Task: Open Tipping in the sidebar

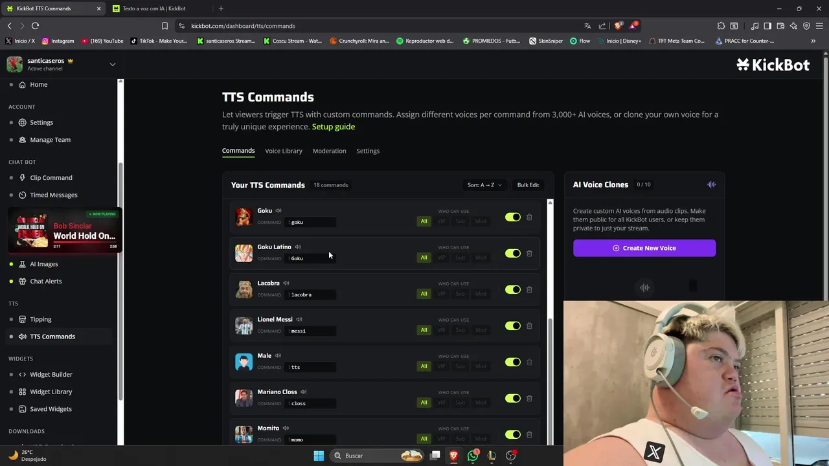Action: [40, 319]
